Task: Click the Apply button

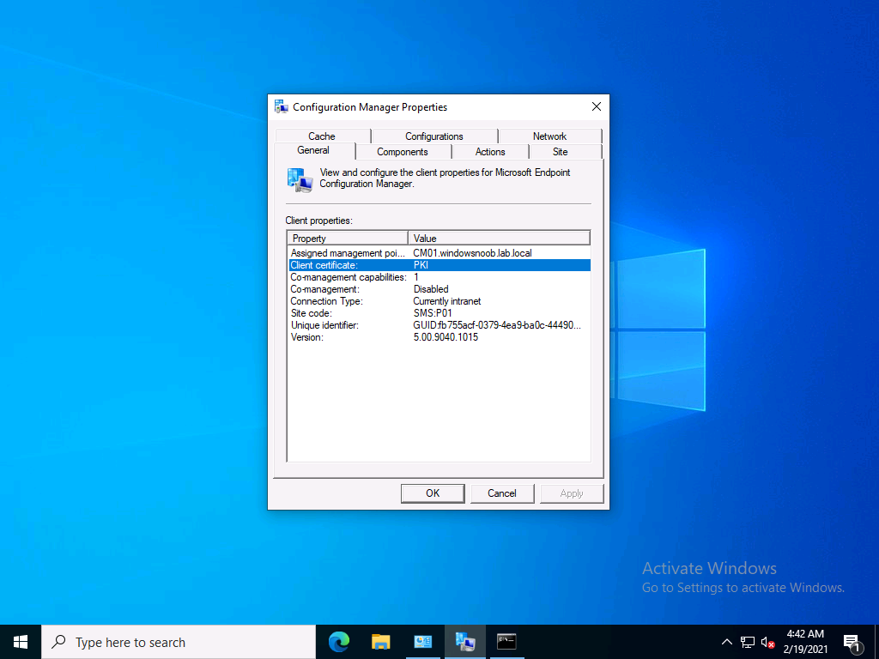Action: click(571, 493)
